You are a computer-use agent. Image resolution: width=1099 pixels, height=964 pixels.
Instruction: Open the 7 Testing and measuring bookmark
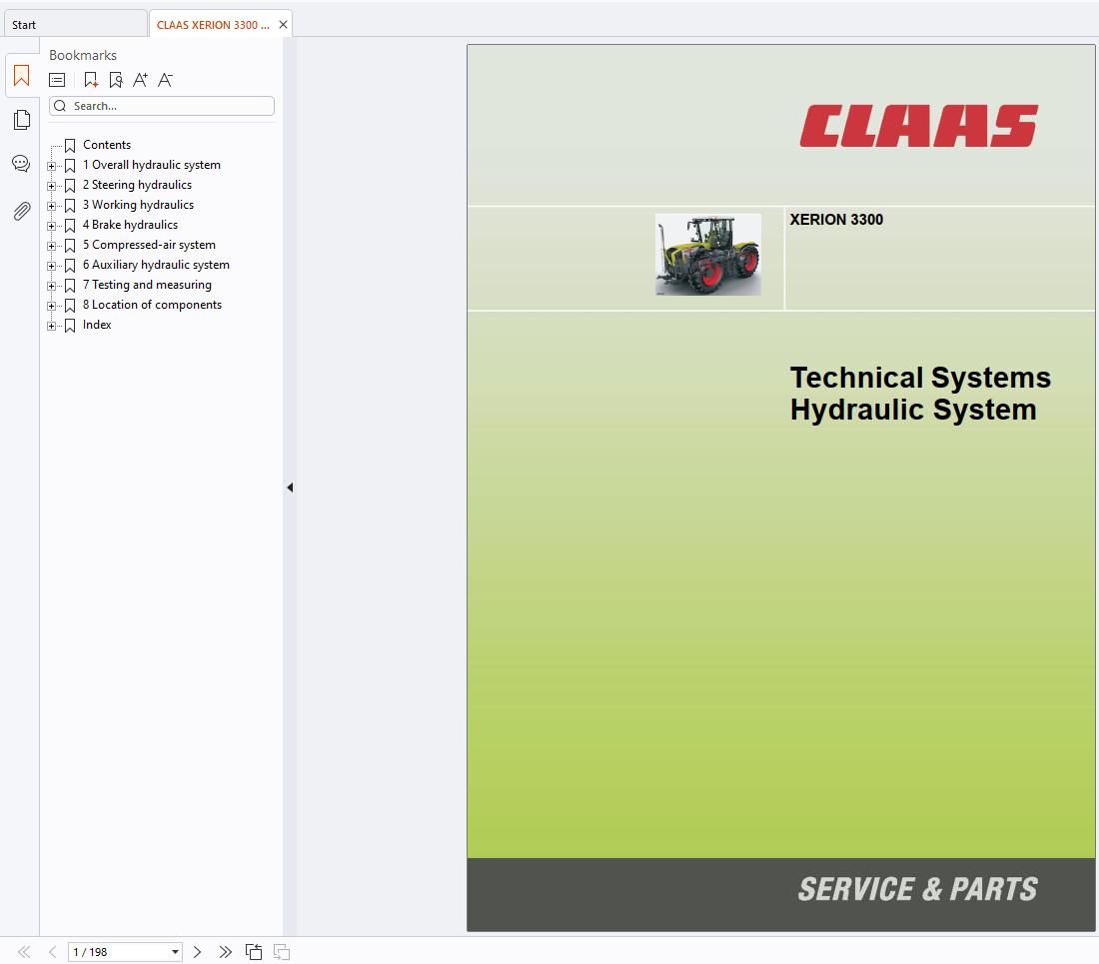click(x=147, y=285)
